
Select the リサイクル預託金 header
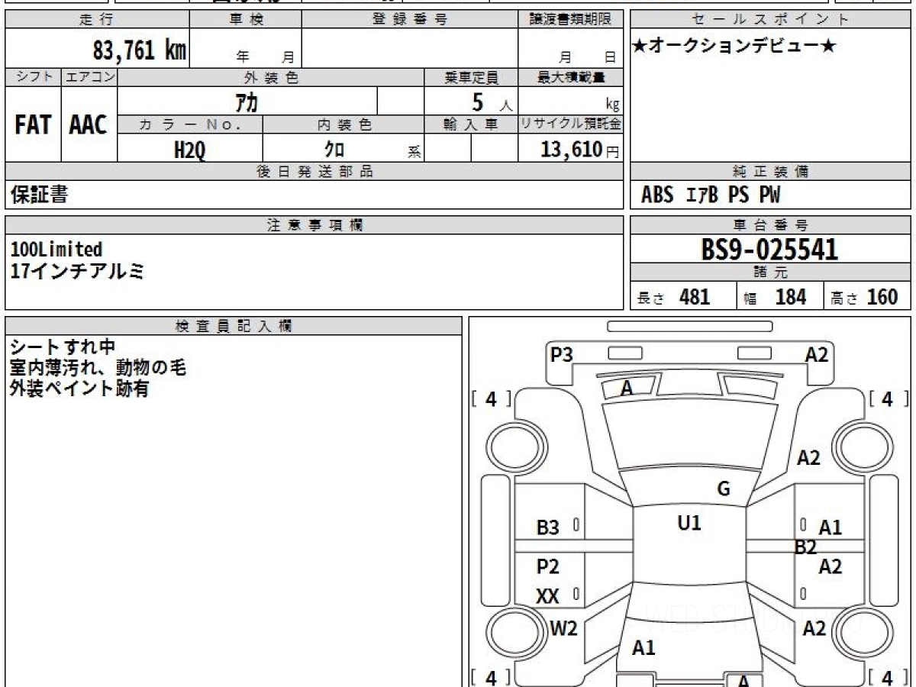[x=570, y=124]
